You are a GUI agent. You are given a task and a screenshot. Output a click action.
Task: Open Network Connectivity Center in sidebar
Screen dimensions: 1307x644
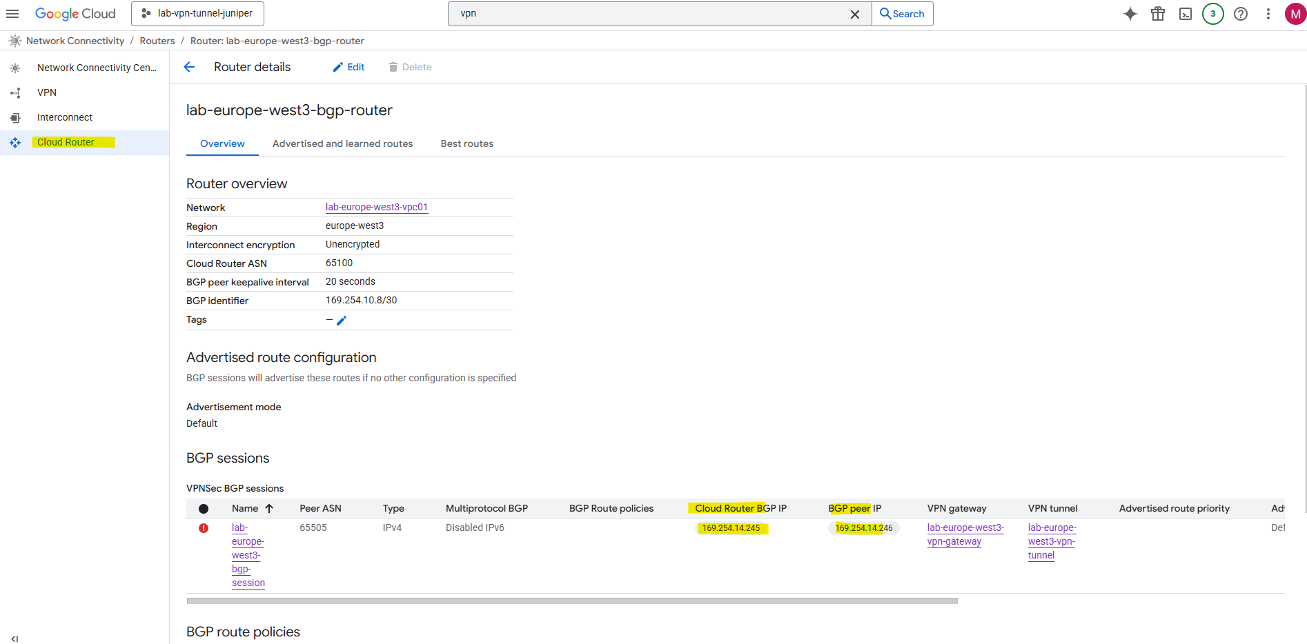click(x=97, y=68)
